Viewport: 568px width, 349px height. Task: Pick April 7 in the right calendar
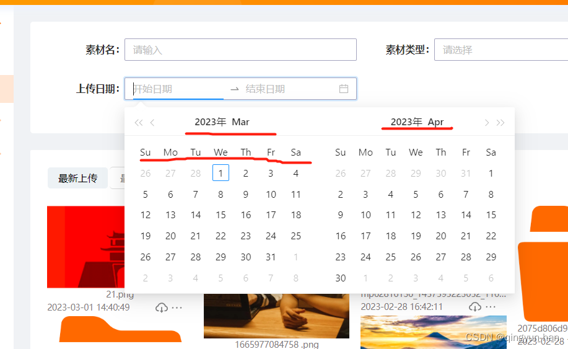(466, 194)
